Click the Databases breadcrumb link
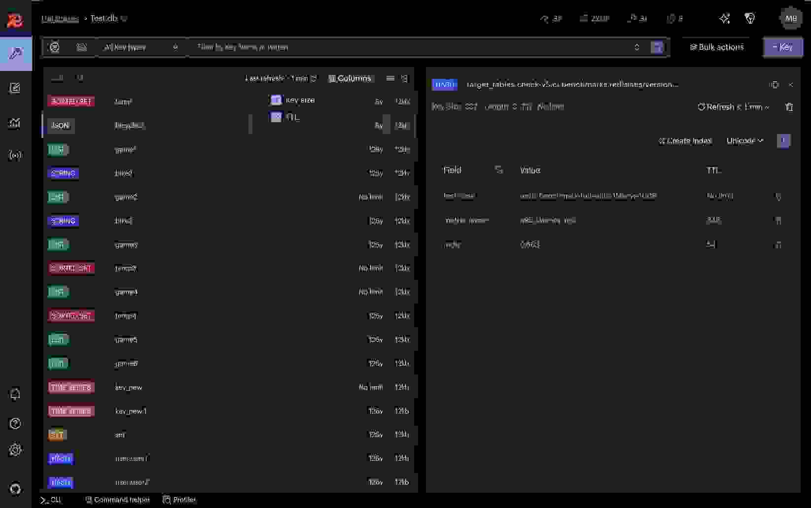The width and height of the screenshot is (811, 508). pyautogui.click(x=60, y=19)
